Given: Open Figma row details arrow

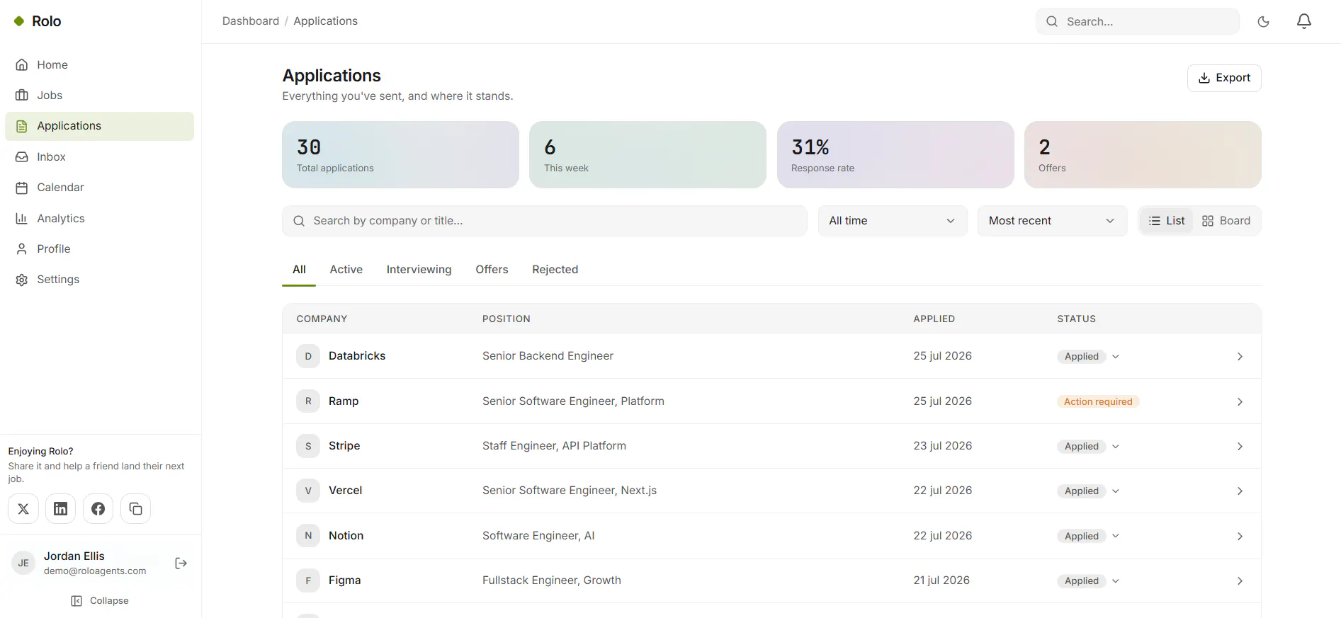Looking at the screenshot, I should point(1240,580).
